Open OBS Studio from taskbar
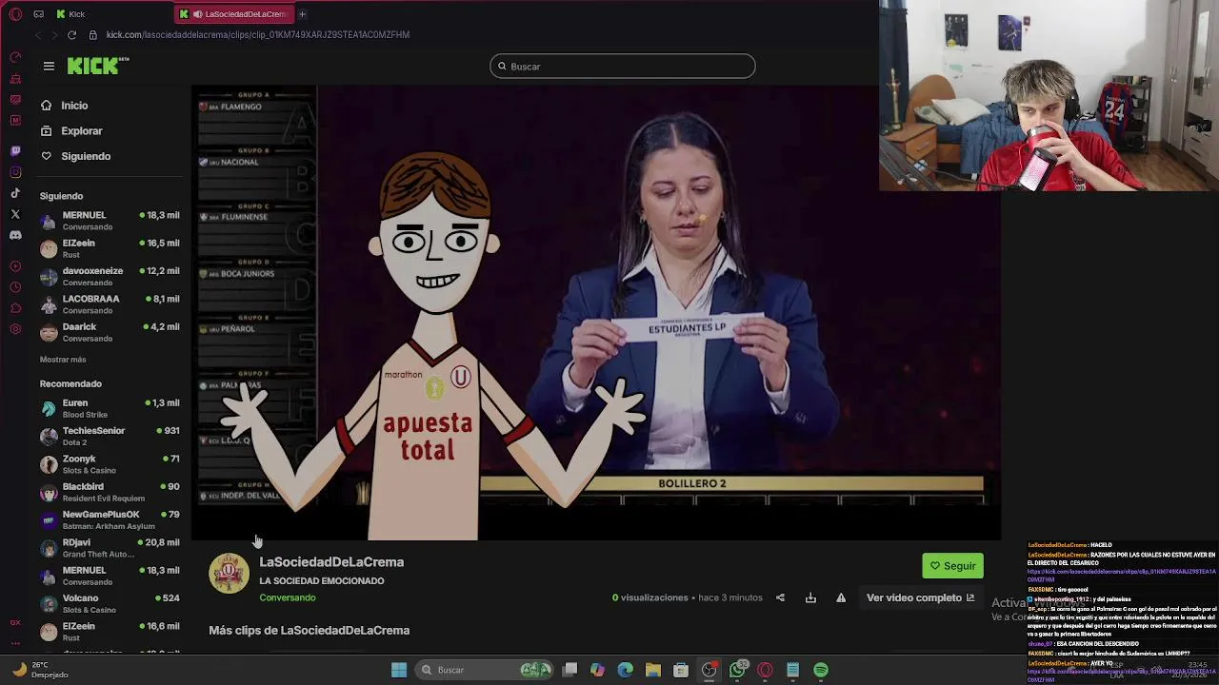1219x685 pixels. tap(709, 670)
